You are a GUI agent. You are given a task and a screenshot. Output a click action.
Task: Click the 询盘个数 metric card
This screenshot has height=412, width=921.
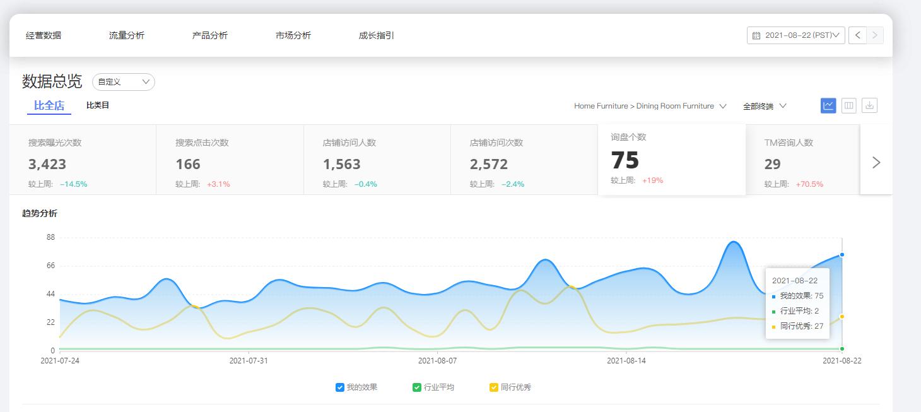pyautogui.click(x=672, y=159)
